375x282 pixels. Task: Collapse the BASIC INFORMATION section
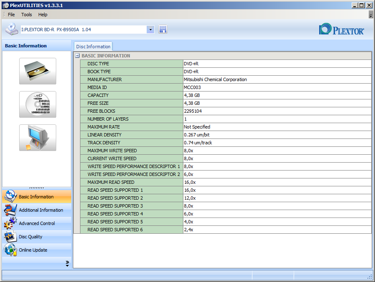pyautogui.click(x=77, y=56)
